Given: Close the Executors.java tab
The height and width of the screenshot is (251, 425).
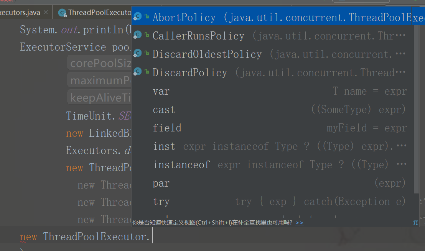Looking at the screenshot, I should click(x=46, y=12).
